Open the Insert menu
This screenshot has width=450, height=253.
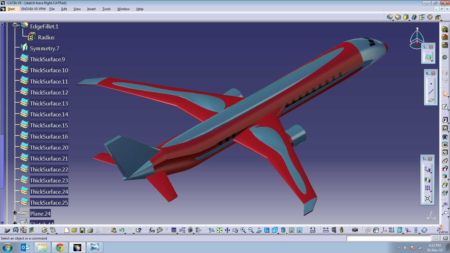point(91,9)
